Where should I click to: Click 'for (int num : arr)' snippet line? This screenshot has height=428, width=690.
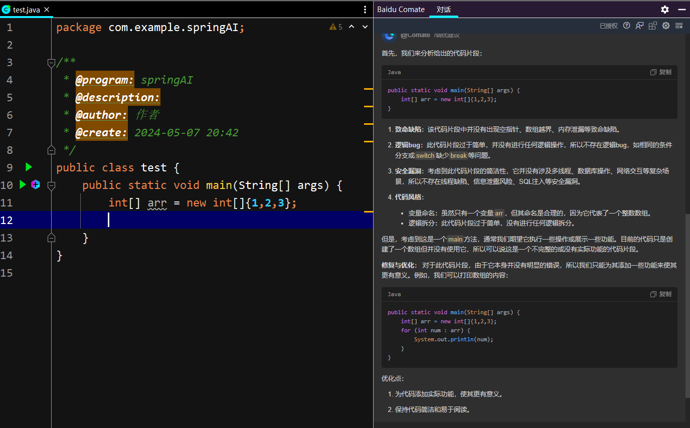click(435, 330)
